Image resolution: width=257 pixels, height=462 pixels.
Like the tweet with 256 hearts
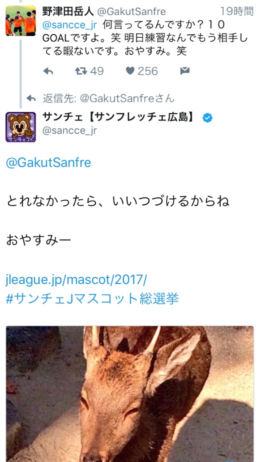coord(130,71)
